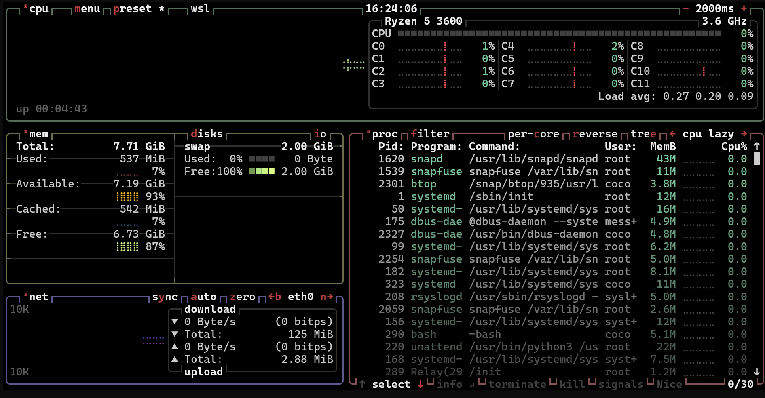Click the green swap Free meter blocks

(262, 171)
